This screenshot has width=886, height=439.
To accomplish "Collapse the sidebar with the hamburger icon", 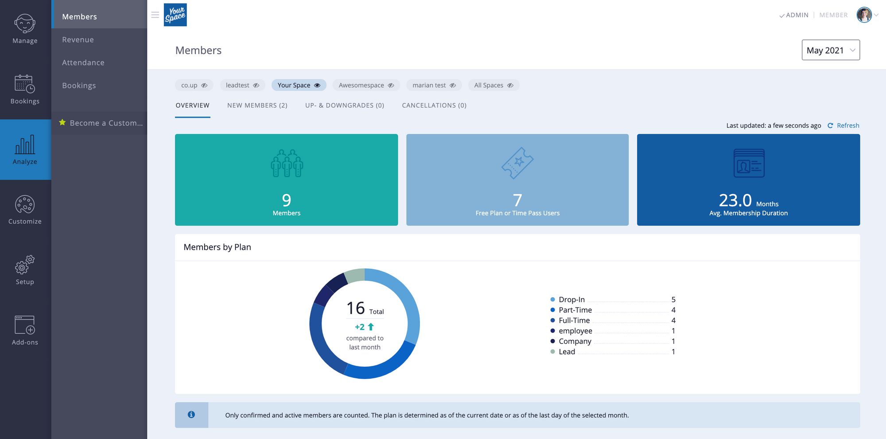I will [155, 15].
